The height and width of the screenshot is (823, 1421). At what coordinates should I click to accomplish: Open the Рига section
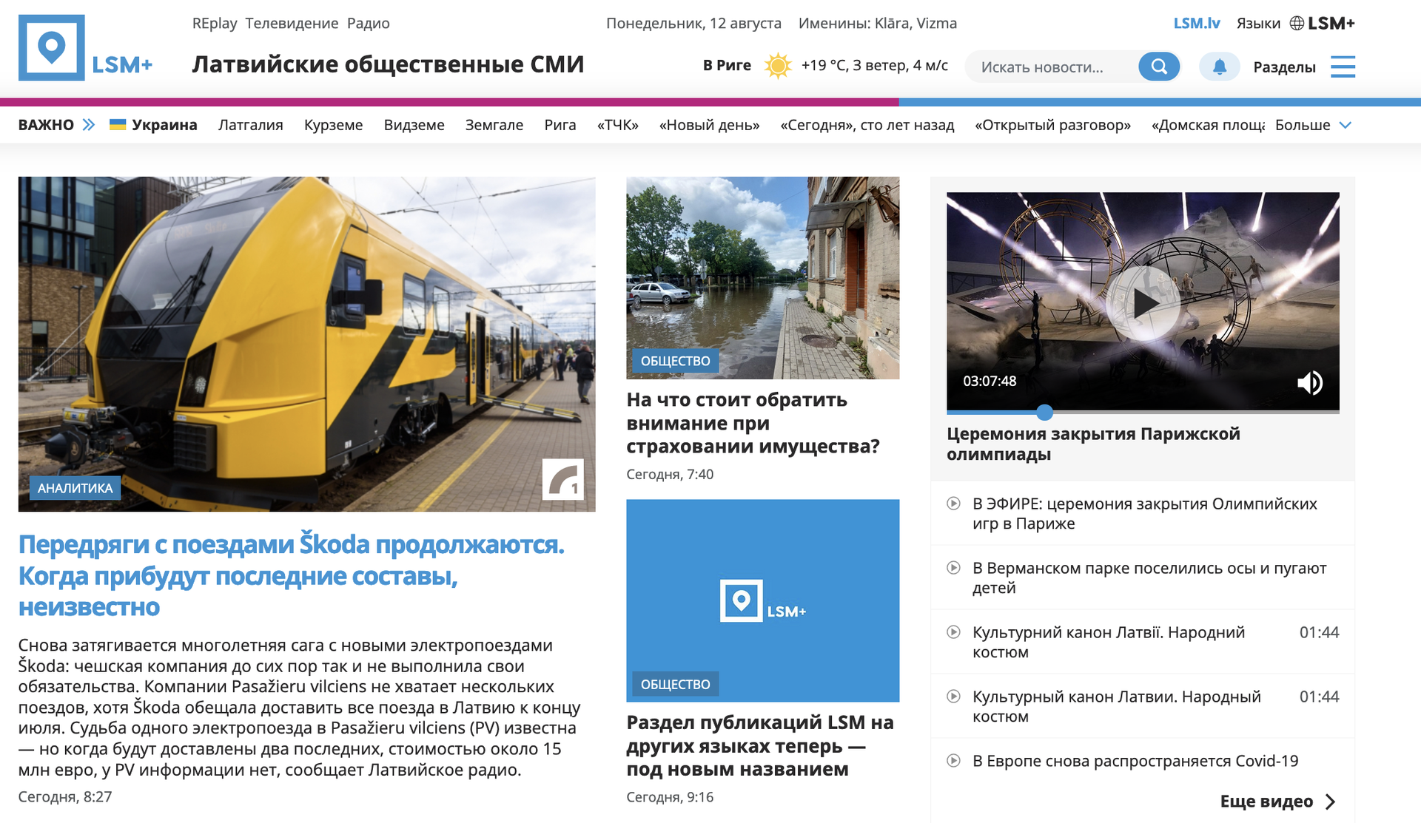pos(560,125)
